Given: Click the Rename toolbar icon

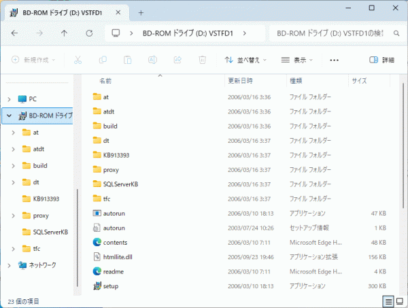Looking at the screenshot, I should 152,60.
